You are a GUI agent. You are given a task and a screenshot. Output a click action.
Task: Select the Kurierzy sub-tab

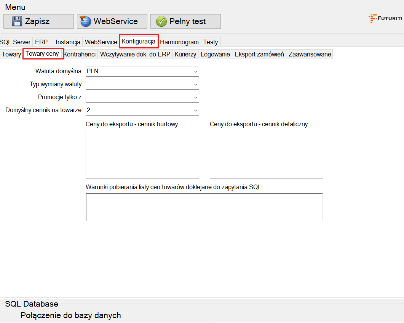point(185,54)
